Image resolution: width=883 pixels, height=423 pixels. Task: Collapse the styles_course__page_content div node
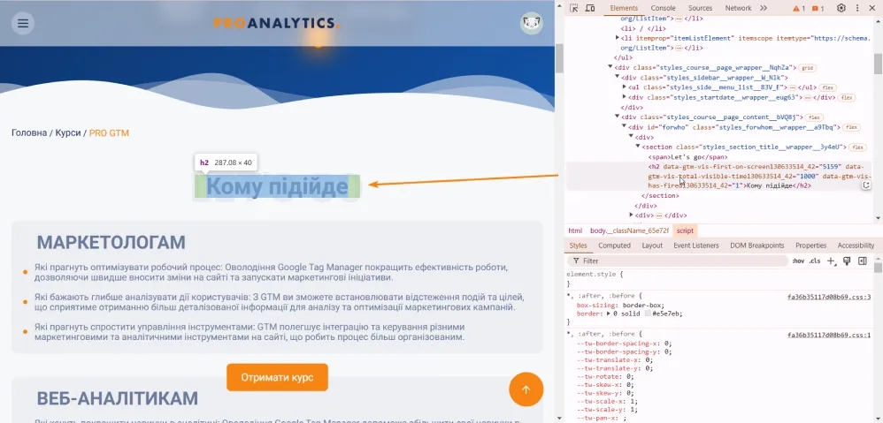pyautogui.click(x=618, y=117)
